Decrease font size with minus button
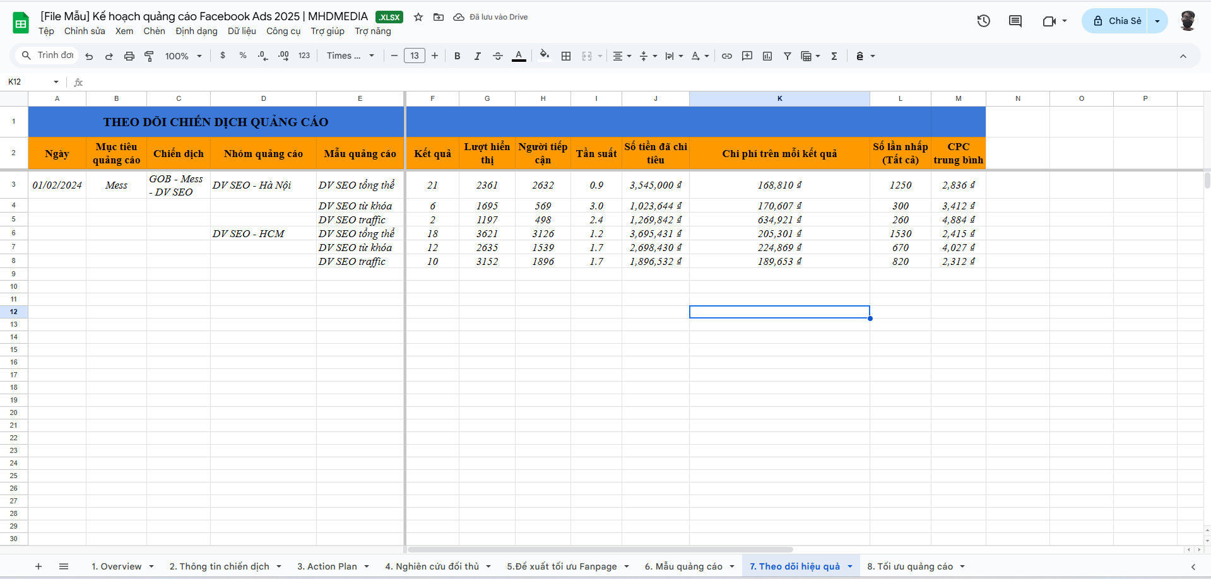 (x=394, y=56)
